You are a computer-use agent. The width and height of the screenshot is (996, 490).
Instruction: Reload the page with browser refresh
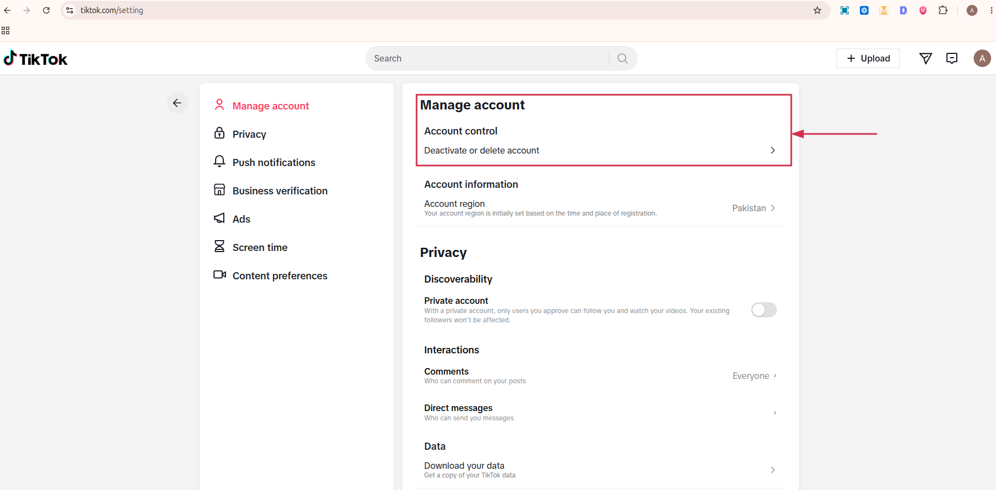46,10
